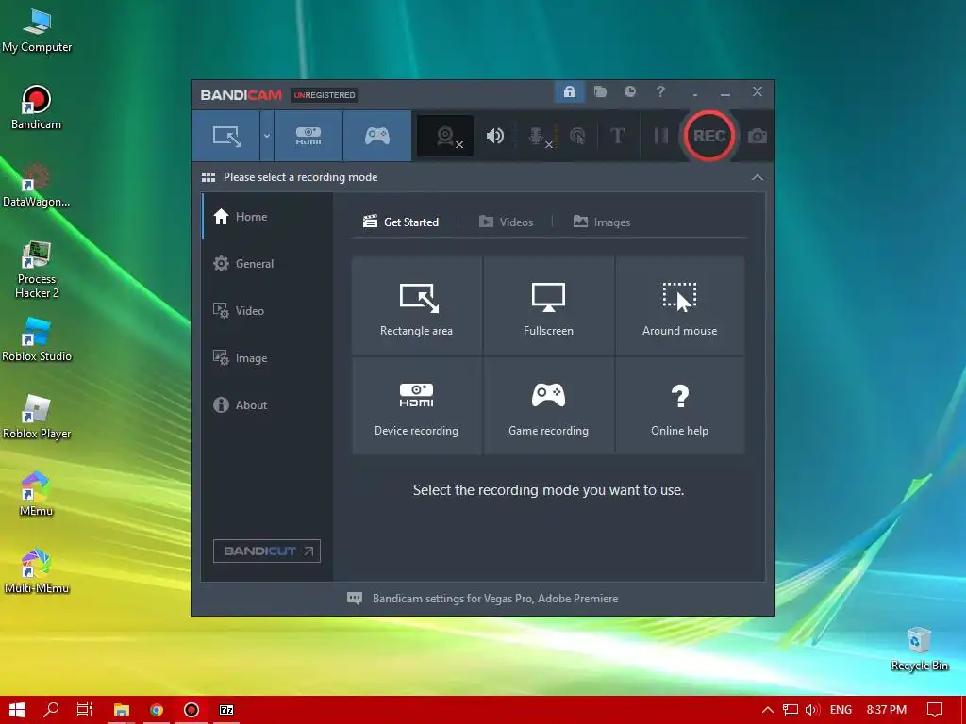
Task: Select the Roblox Studio desktop shortcut
Action: tap(37, 339)
